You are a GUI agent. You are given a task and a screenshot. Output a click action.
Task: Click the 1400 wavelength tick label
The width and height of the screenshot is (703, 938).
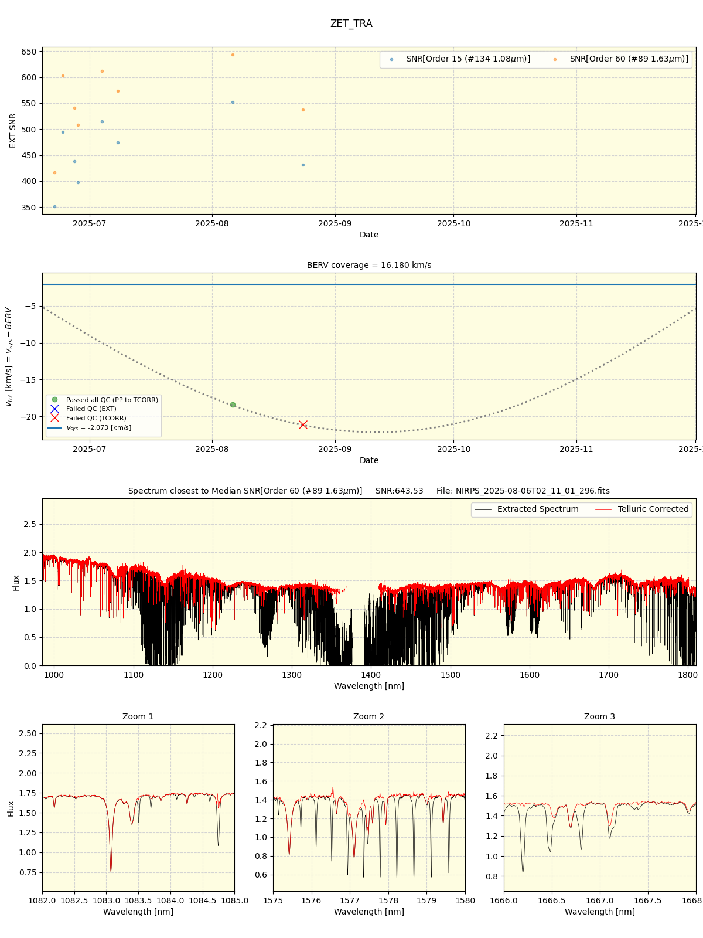371,675
